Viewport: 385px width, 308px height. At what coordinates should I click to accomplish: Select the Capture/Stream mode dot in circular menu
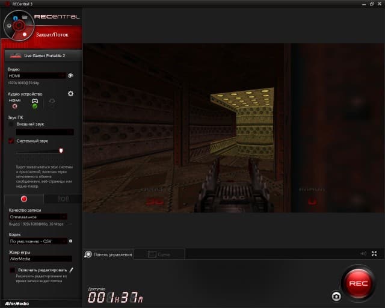[x=25, y=34]
